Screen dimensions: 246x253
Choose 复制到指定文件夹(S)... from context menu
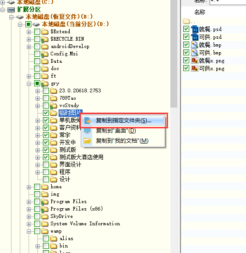coord(123,120)
